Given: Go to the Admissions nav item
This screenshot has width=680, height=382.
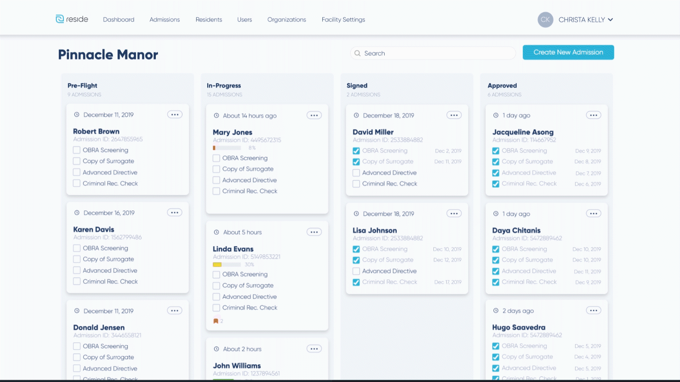Looking at the screenshot, I should pyautogui.click(x=165, y=19).
